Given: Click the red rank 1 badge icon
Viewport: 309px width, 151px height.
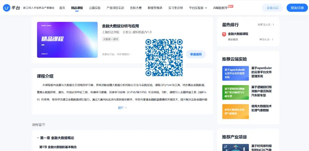Looking at the screenshot, I should pos(224,34).
